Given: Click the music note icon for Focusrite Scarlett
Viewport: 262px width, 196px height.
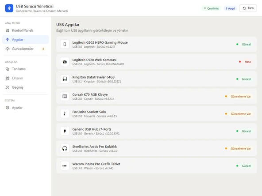Looking at the screenshot, I should point(65,113).
